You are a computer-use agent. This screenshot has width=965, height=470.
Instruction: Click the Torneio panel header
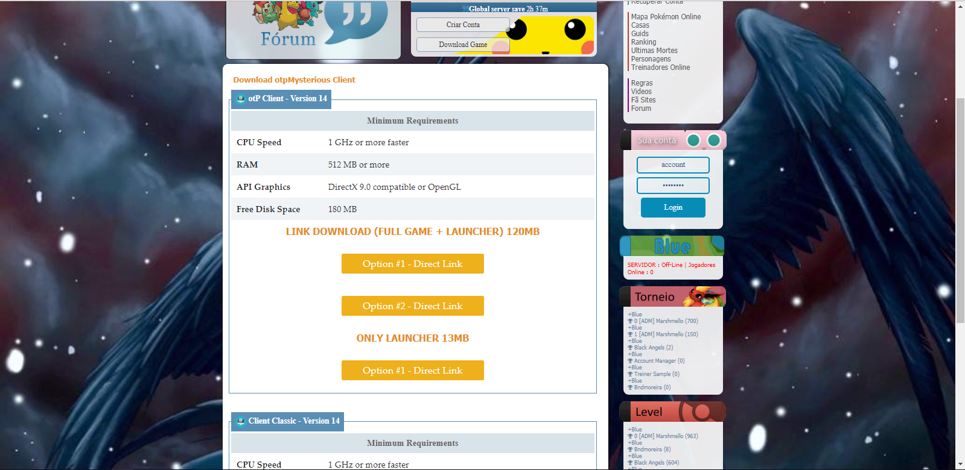pyautogui.click(x=673, y=296)
